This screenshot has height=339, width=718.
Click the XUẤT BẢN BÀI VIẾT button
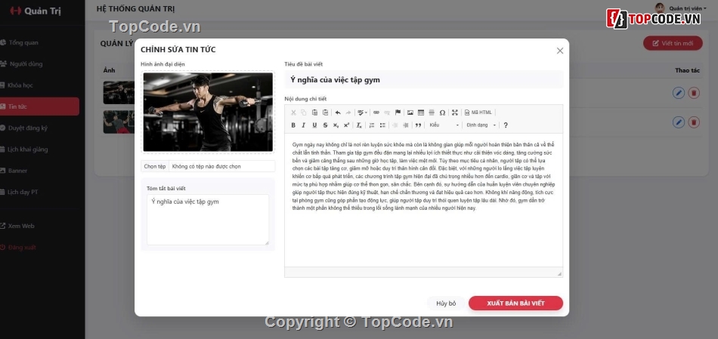(x=515, y=303)
